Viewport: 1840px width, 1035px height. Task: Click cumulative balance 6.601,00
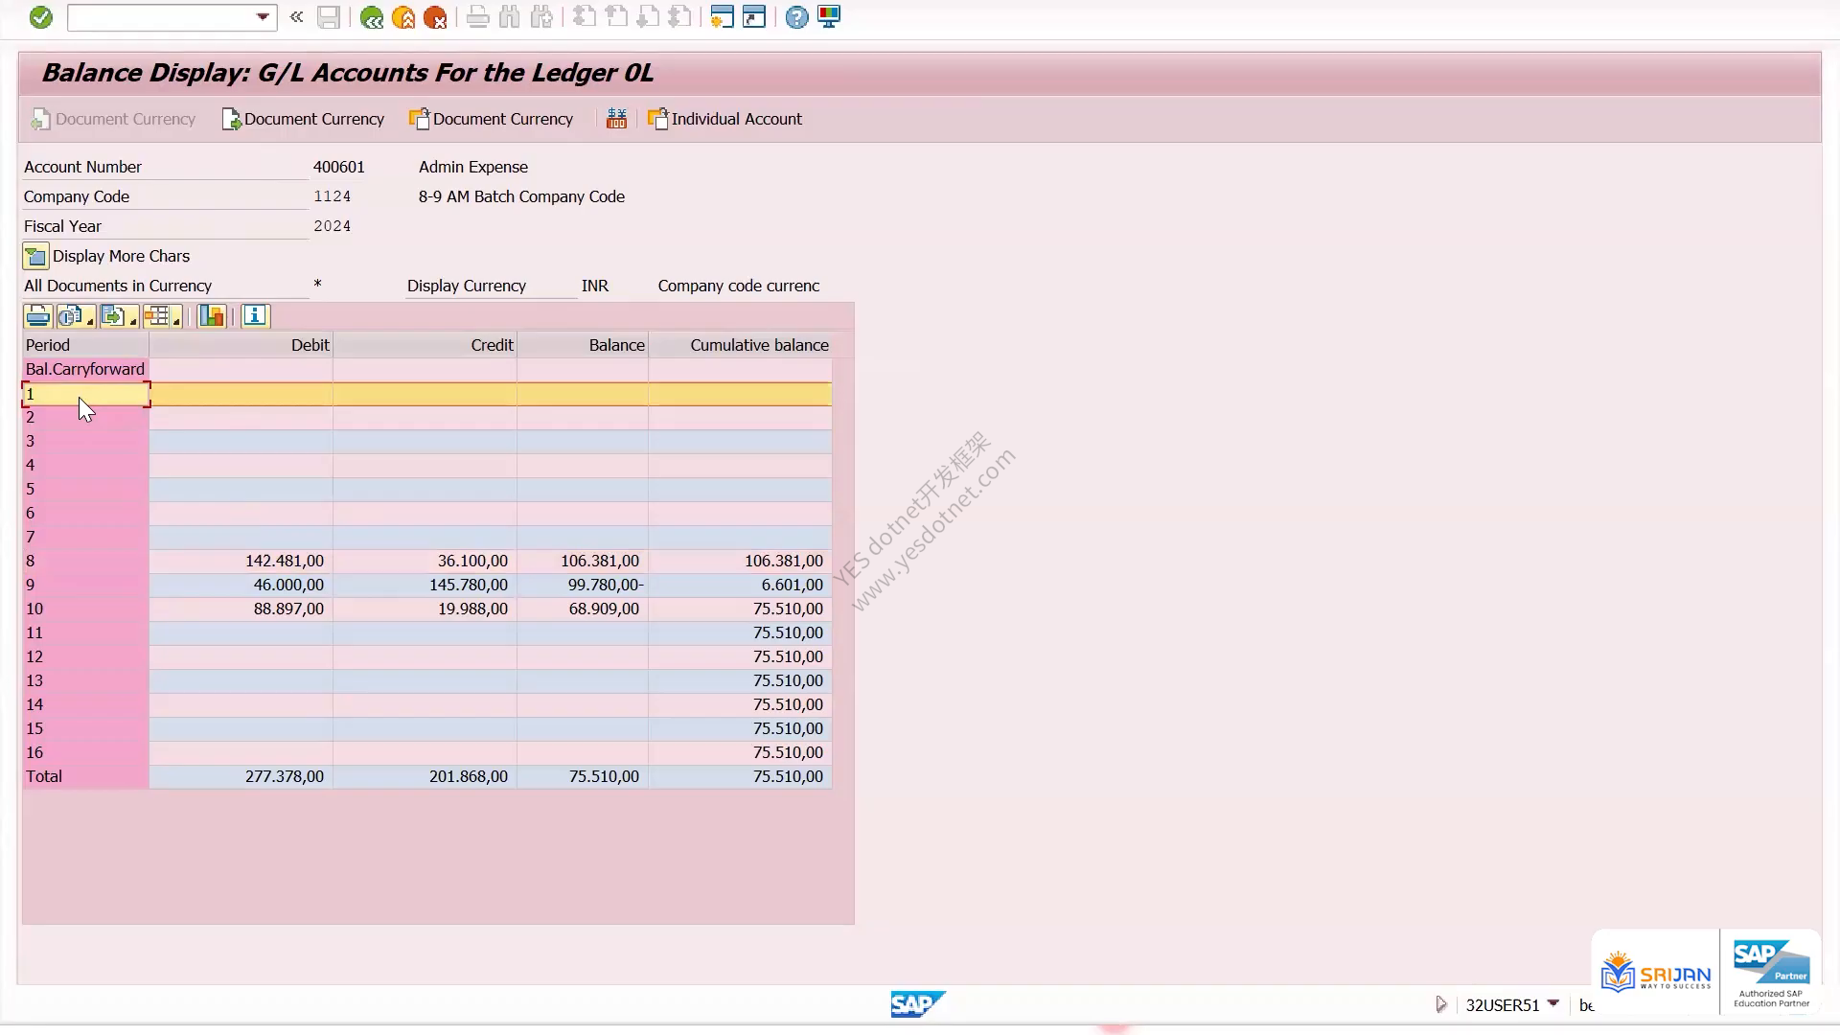(x=792, y=585)
